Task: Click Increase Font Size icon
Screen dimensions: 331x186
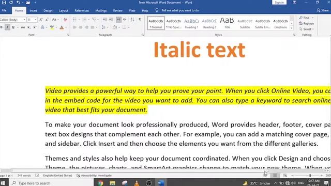Action: tap(41, 20)
